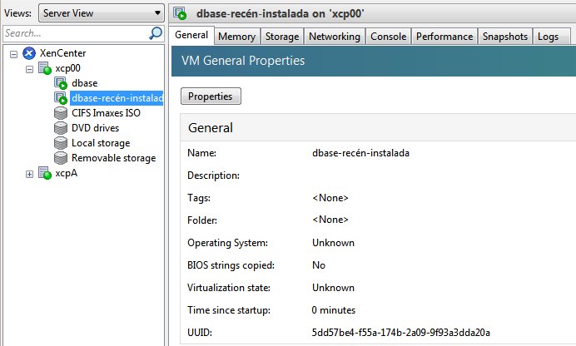
Task: Click the search magnifier icon
Action: (156, 33)
